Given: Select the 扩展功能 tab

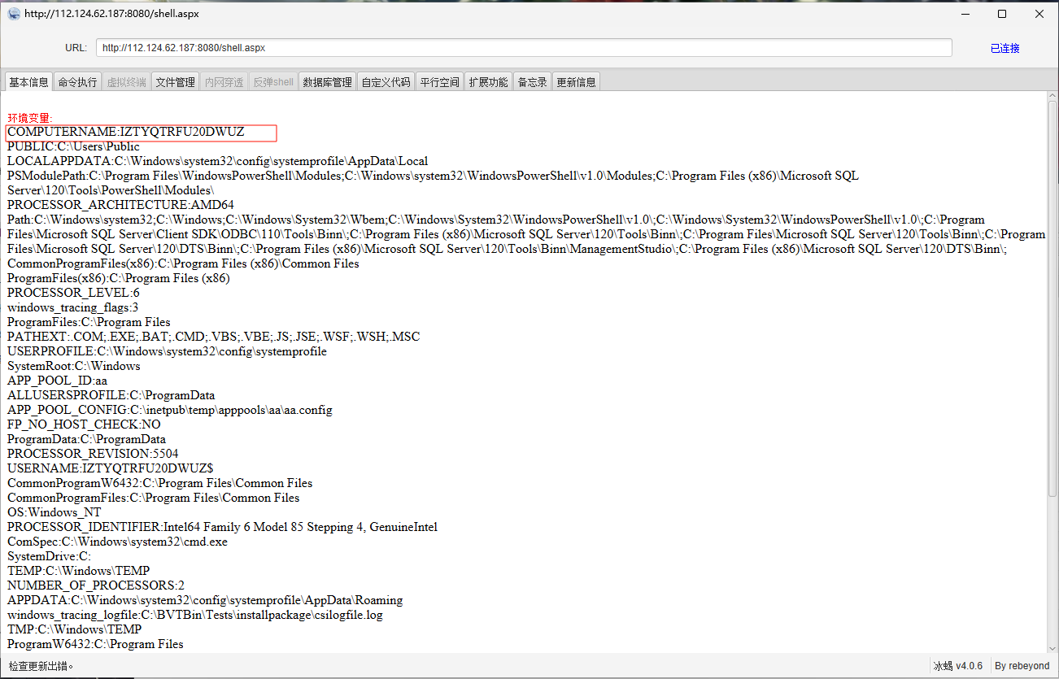Looking at the screenshot, I should [x=488, y=82].
